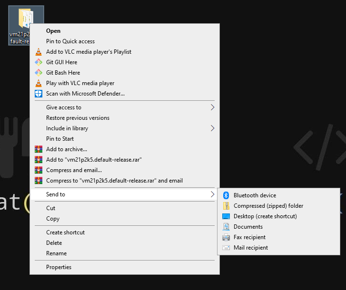Click the Git icon next to Git GUI Here
The height and width of the screenshot is (290, 346).
point(39,62)
